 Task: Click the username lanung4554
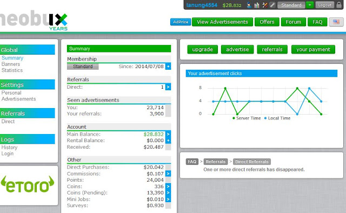[x=202, y=5]
